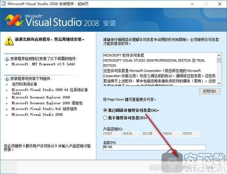227x174 pixels.
Task: Click product key box VDY8T
Action: (x=191, y=134)
